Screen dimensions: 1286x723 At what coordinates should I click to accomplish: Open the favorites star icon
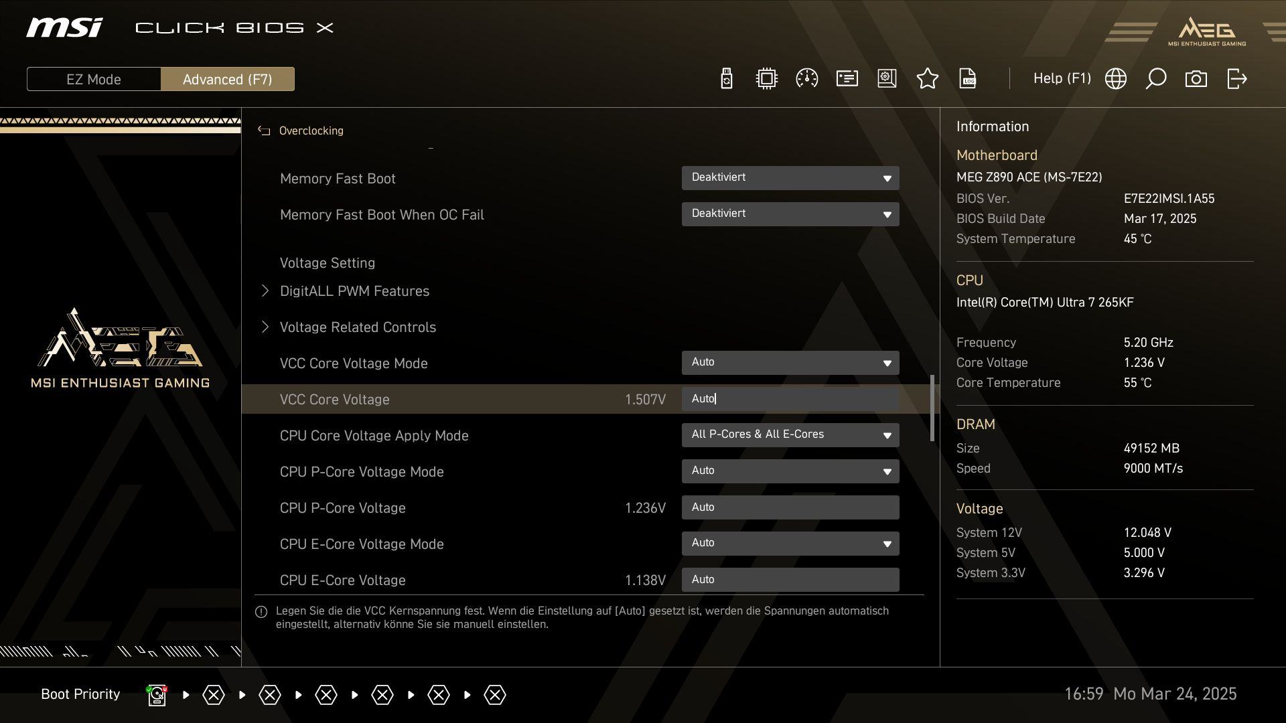927,79
